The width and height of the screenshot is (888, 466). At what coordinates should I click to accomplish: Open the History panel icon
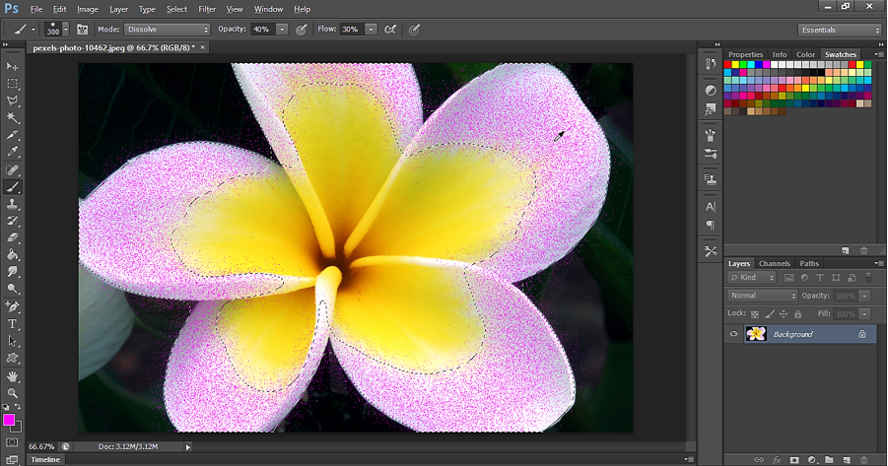point(711,63)
